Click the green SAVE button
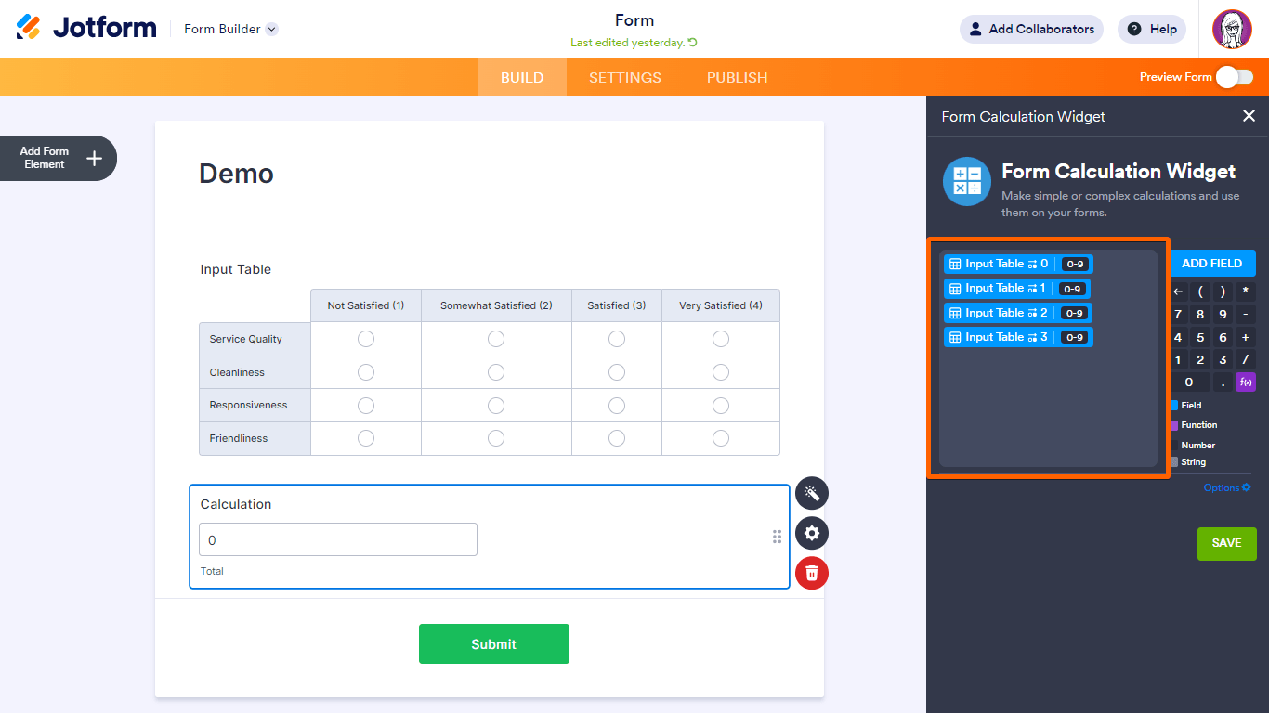This screenshot has width=1269, height=713. click(x=1226, y=543)
